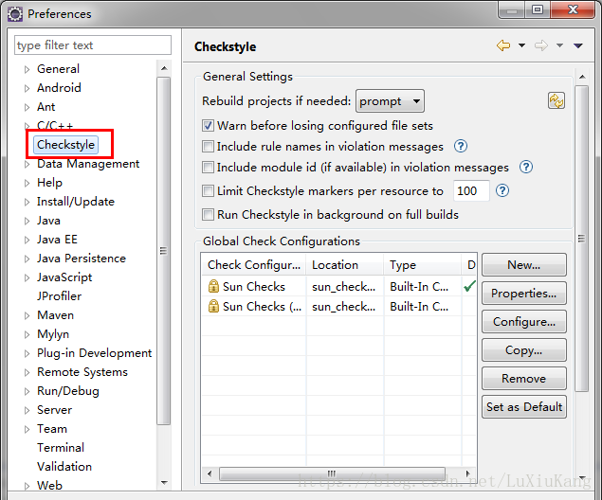
Task: Enable Limit Checkstyle markers per resource
Action: coord(208,190)
